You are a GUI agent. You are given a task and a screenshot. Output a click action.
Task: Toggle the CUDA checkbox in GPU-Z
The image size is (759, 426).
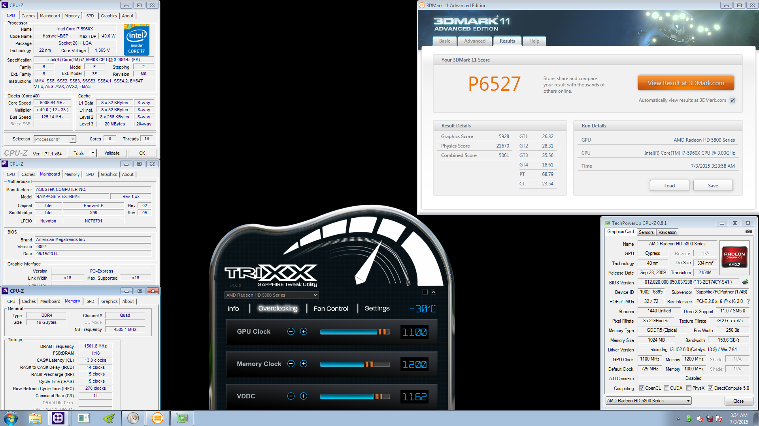tap(666, 388)
